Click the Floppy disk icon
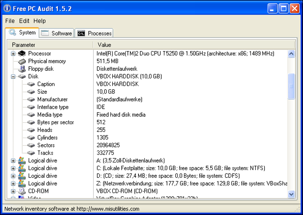The width and height of the screenshot is (303, 215). (x=22, y=69)
